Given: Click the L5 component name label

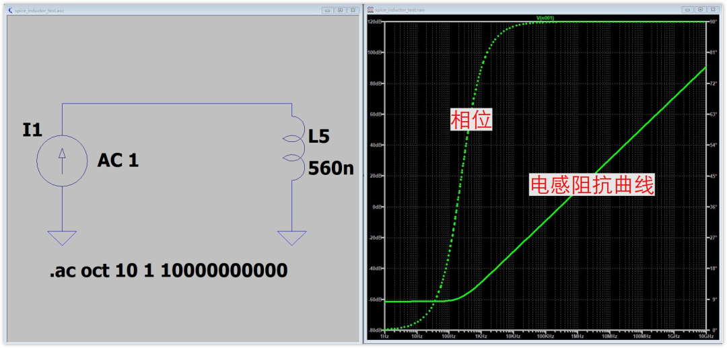Looking at the screenshot, I should (319, 137).
